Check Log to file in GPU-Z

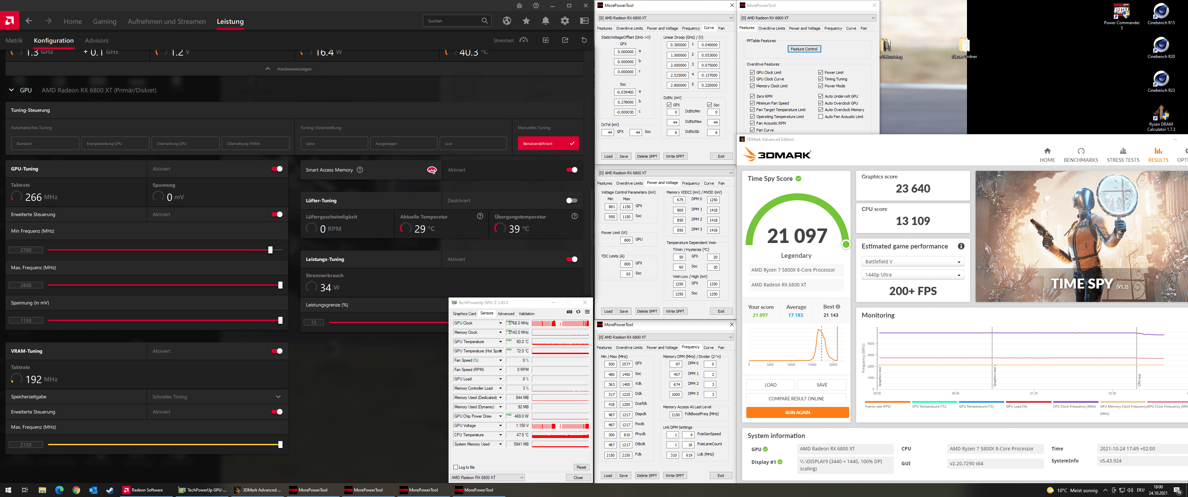coord(456,467)
